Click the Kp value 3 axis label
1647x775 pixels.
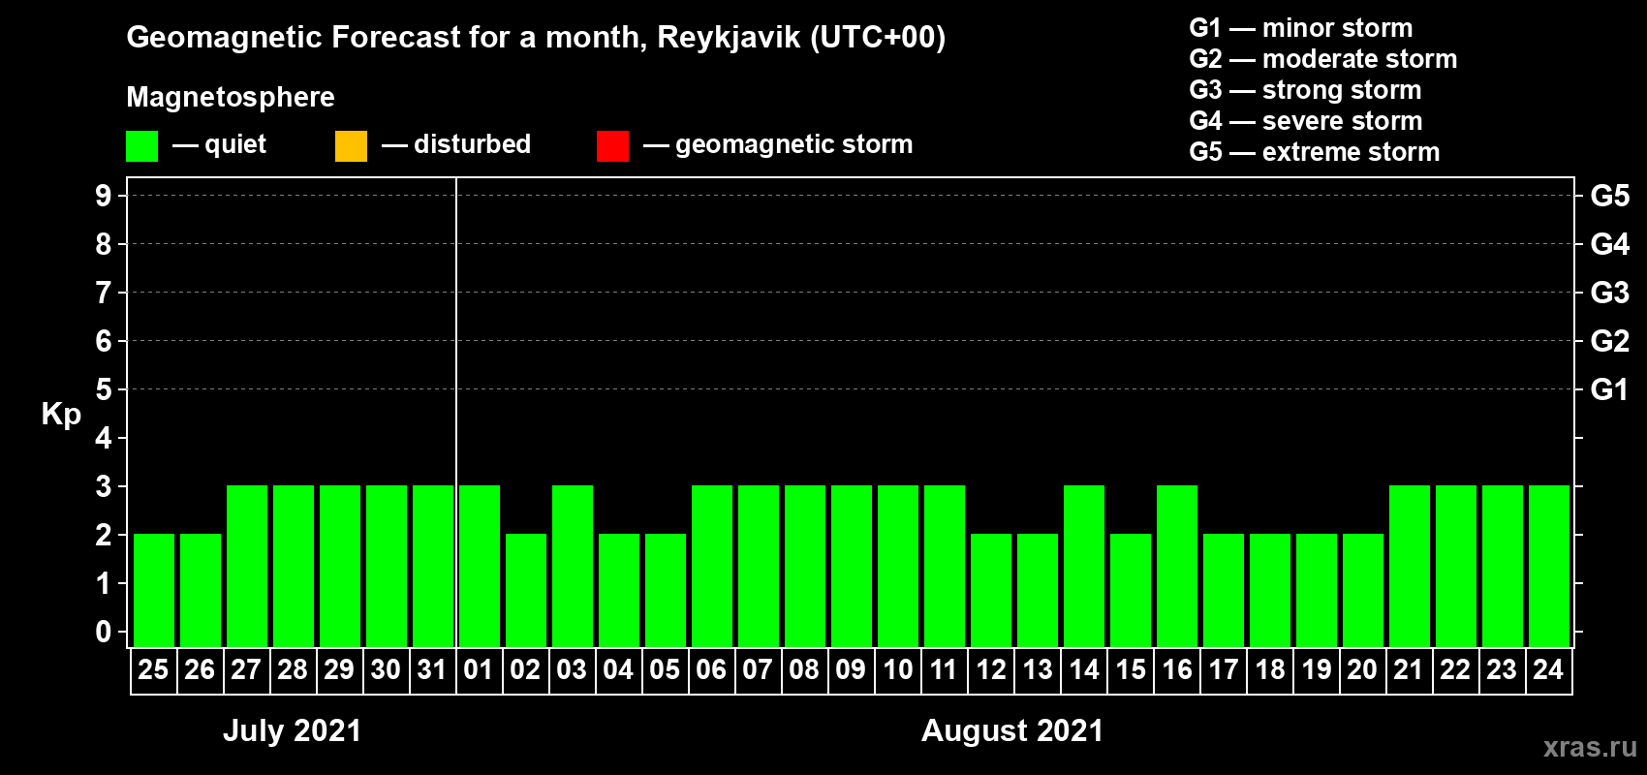(104, 486)
